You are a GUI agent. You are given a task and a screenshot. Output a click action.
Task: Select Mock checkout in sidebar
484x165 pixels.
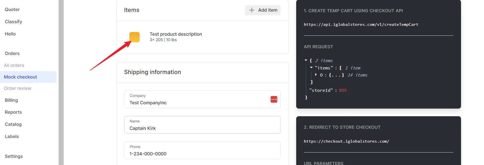coord(28,77)
